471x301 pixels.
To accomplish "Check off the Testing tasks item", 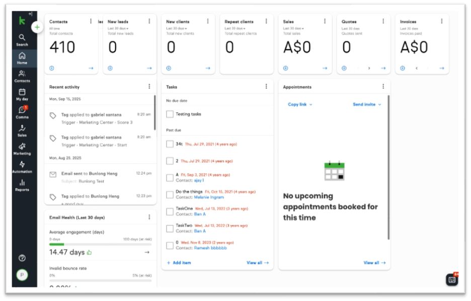I will coord(169,114).
